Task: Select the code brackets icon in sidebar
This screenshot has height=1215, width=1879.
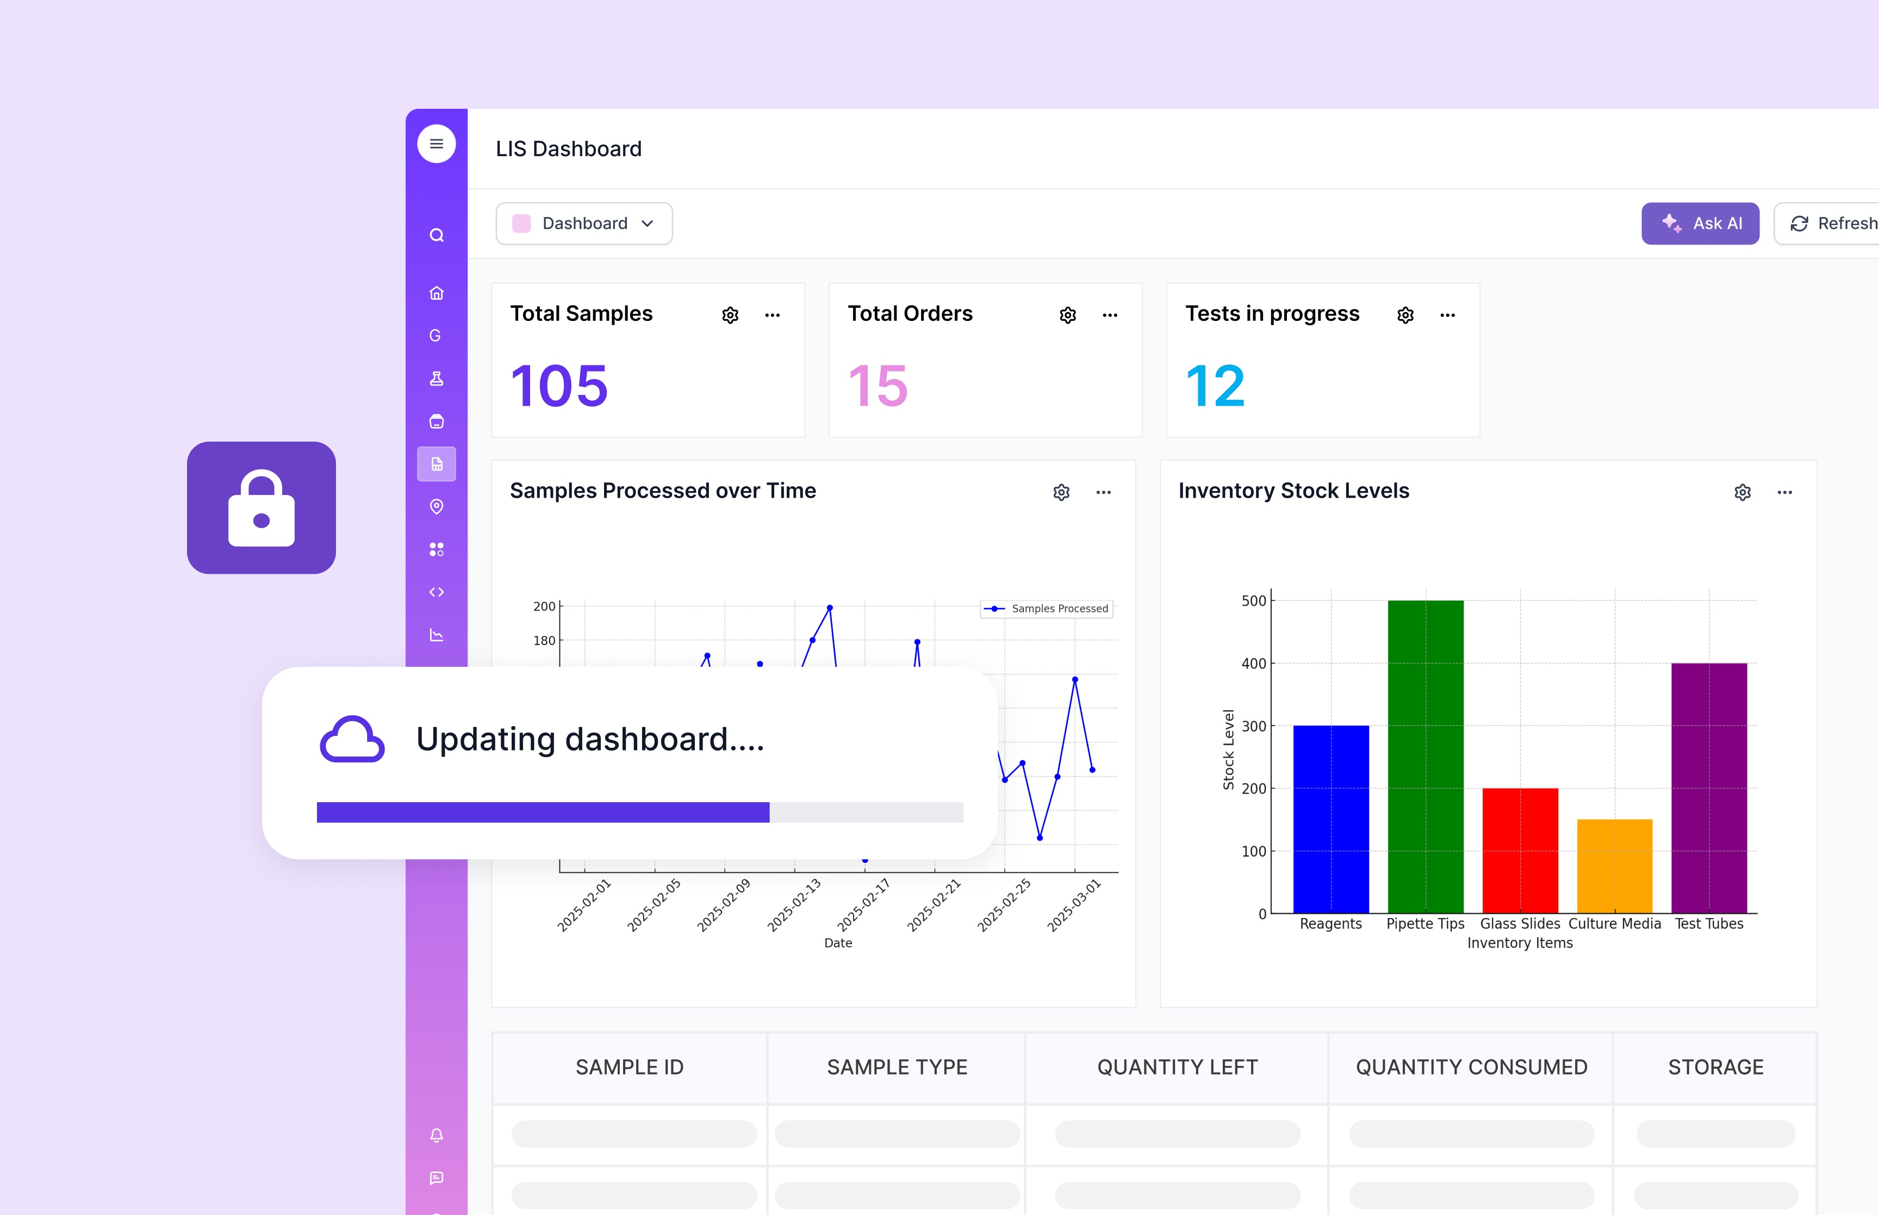Action: pyautogui.click(x=436, y=592)
